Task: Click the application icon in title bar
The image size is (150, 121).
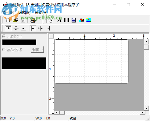Action: tap(5, 5)
